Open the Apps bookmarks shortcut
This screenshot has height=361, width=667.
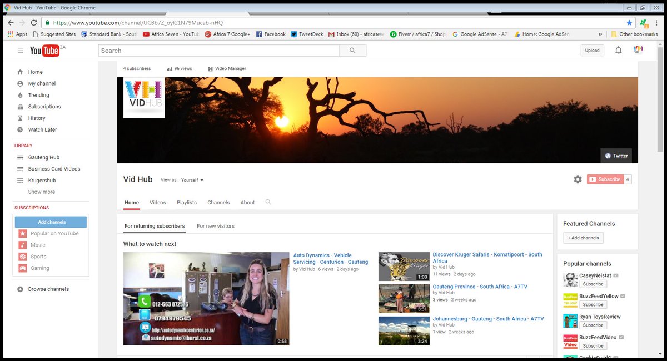click(17, 34)
